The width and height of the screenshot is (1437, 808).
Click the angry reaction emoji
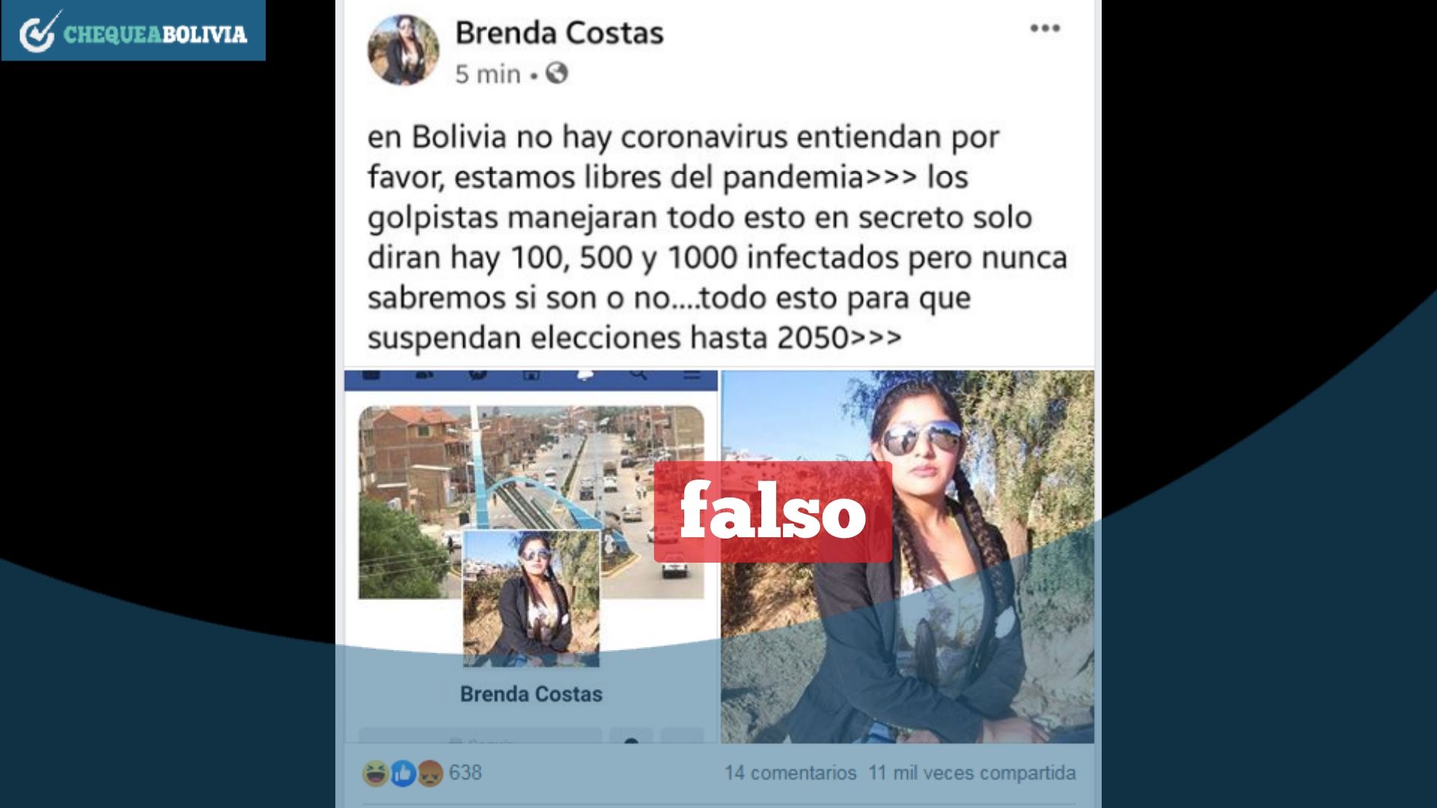click(x=430, y=773)
